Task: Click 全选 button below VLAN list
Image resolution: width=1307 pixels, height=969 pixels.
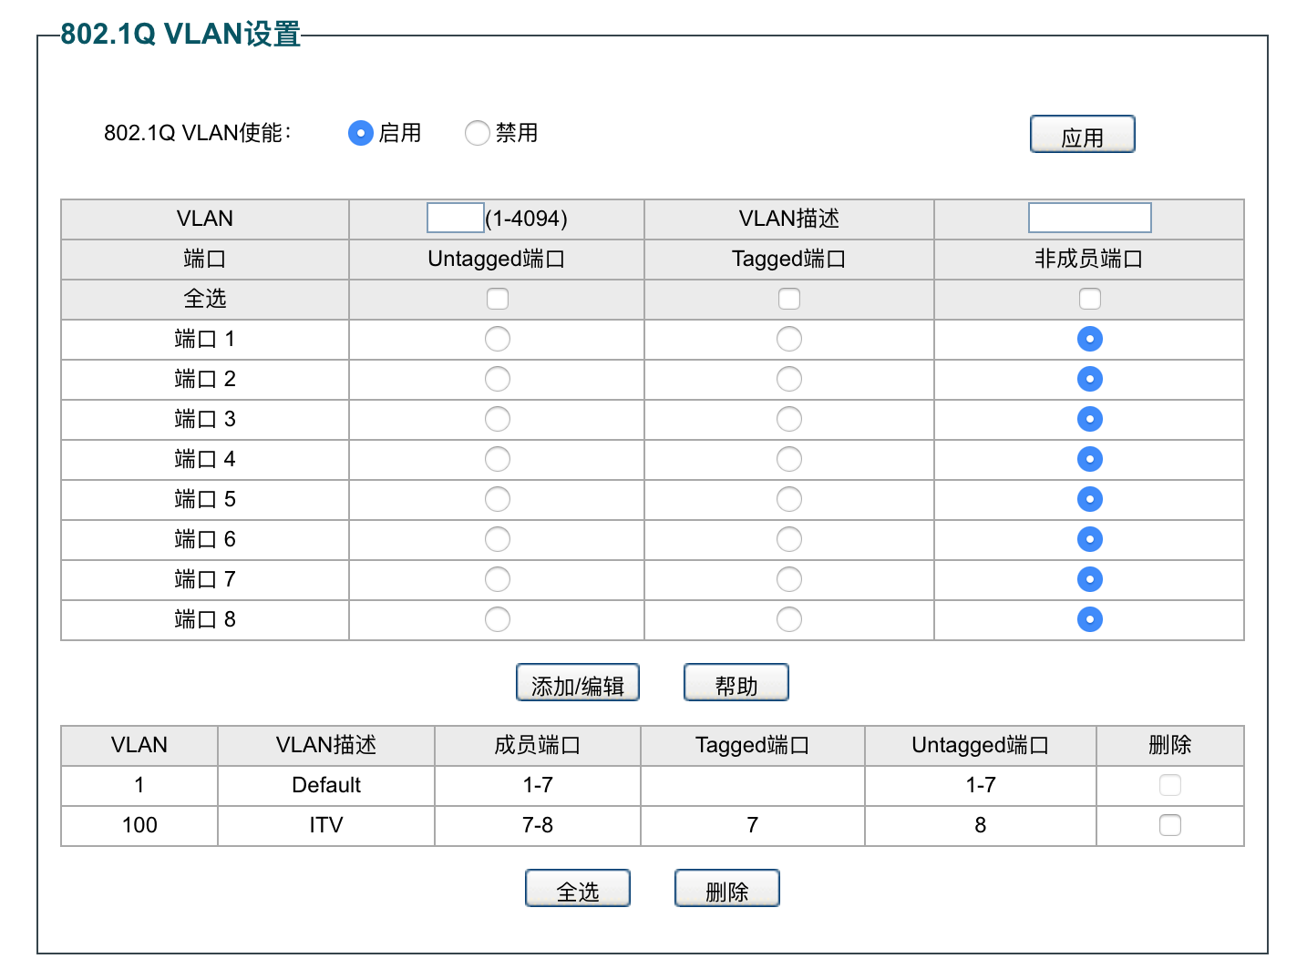Action: coord(577,889)
